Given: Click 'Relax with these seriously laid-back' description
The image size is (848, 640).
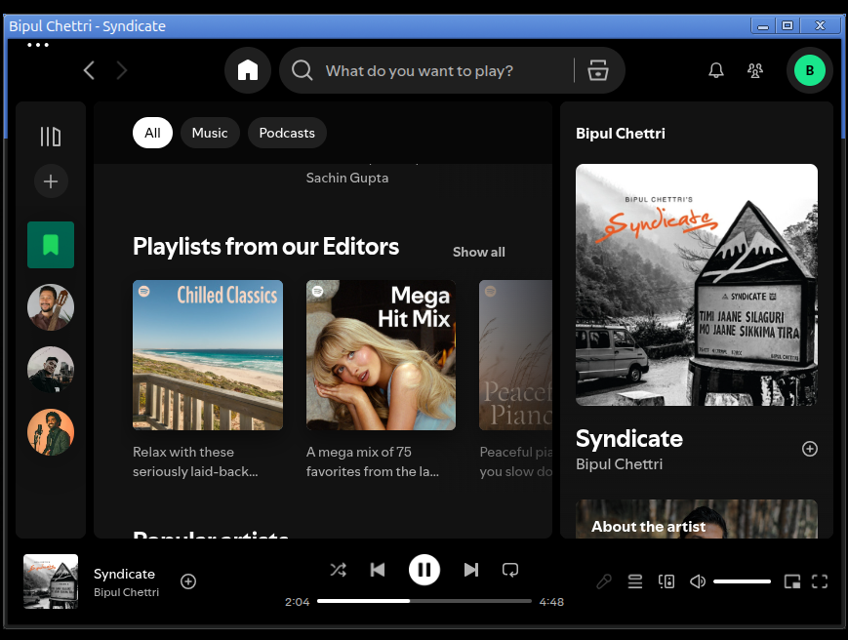Looking at the screenshot, I should click(195, 461).
